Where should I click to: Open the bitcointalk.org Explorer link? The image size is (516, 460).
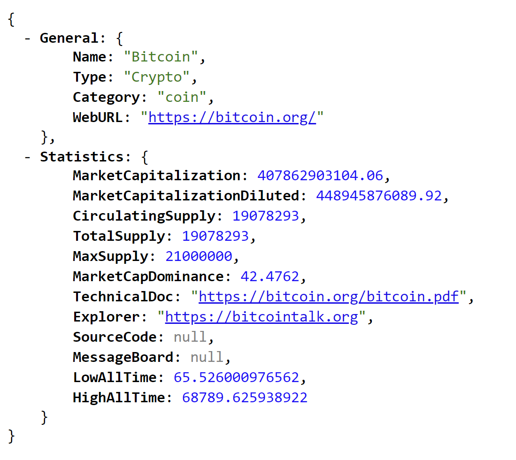coord(262,317)
